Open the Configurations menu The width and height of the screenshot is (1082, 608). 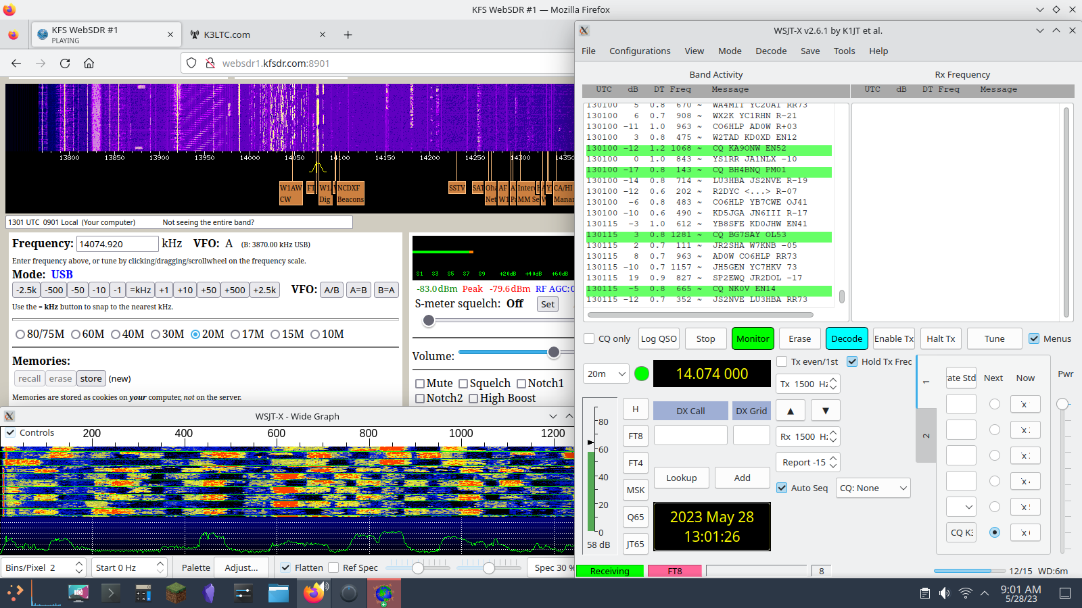click(x=640, y=51)
